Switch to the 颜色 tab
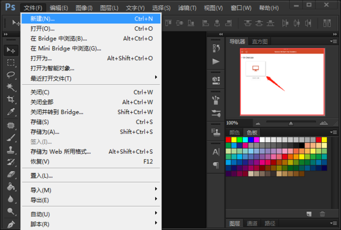 tap(234, 132)
